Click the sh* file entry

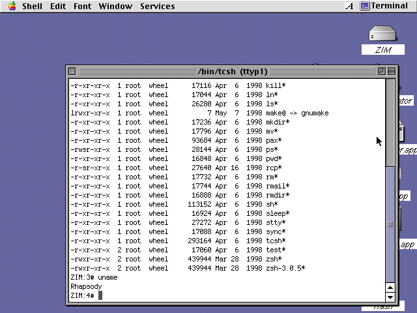[272, 204]
